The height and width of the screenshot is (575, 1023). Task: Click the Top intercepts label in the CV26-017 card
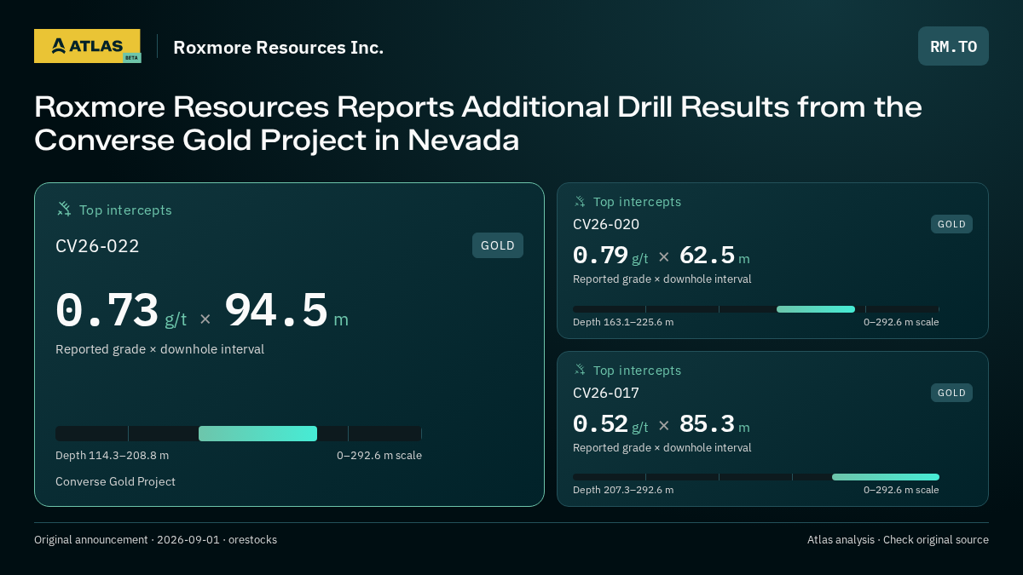pyautogui.click(x=637, y=371)
